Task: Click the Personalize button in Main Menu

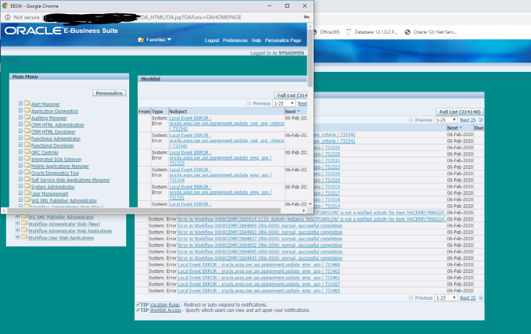Action: (x=109, y=93)
